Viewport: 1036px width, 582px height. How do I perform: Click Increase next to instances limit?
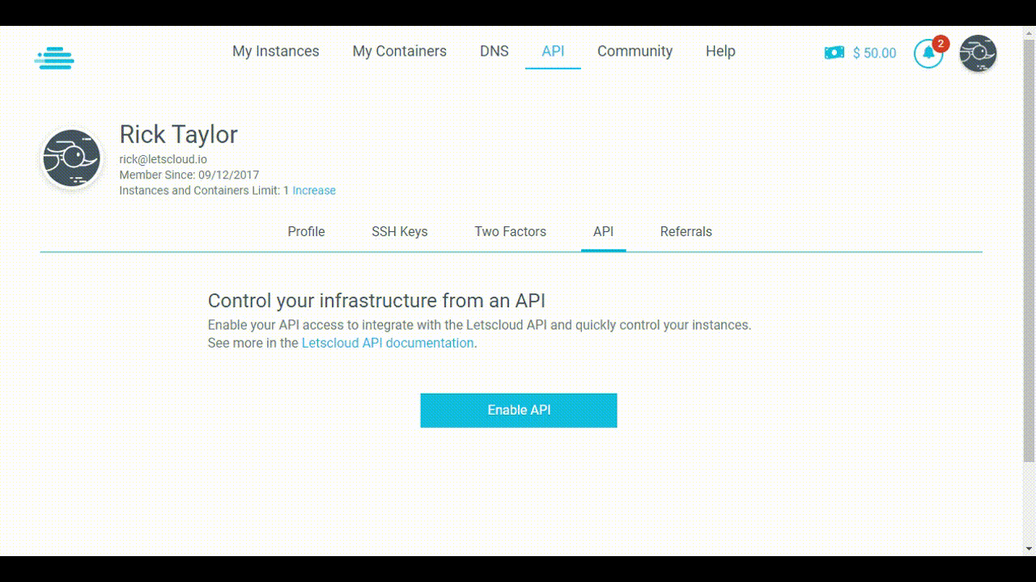[x=314, y=190]
